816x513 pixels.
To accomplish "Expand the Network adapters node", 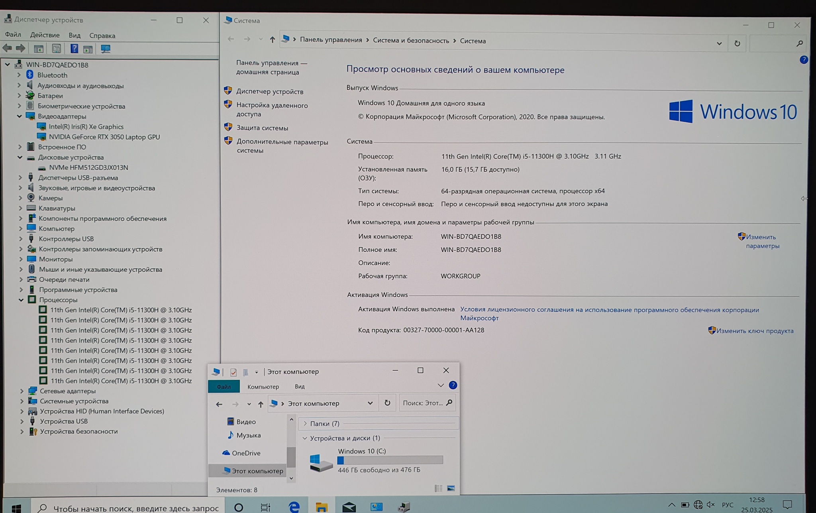I will pyautogui.click(x=22, y=391).
